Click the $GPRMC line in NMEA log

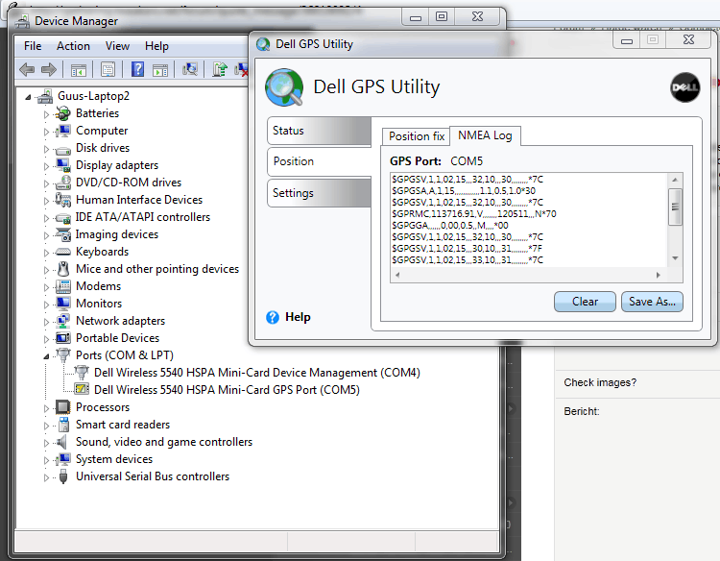click(474, 214)
